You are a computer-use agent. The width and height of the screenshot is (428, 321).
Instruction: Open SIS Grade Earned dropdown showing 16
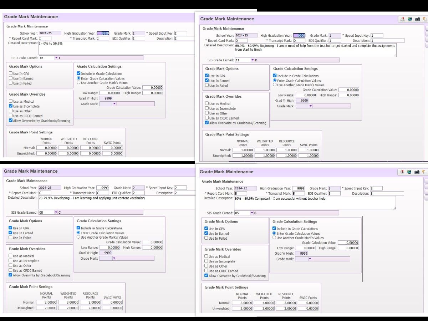(x=56, y=58)
